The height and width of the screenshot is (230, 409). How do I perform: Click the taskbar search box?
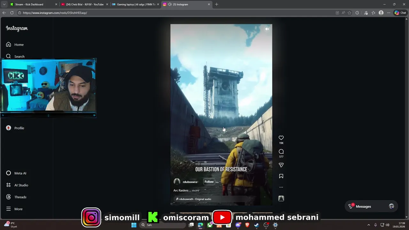[x=162, y=225]
